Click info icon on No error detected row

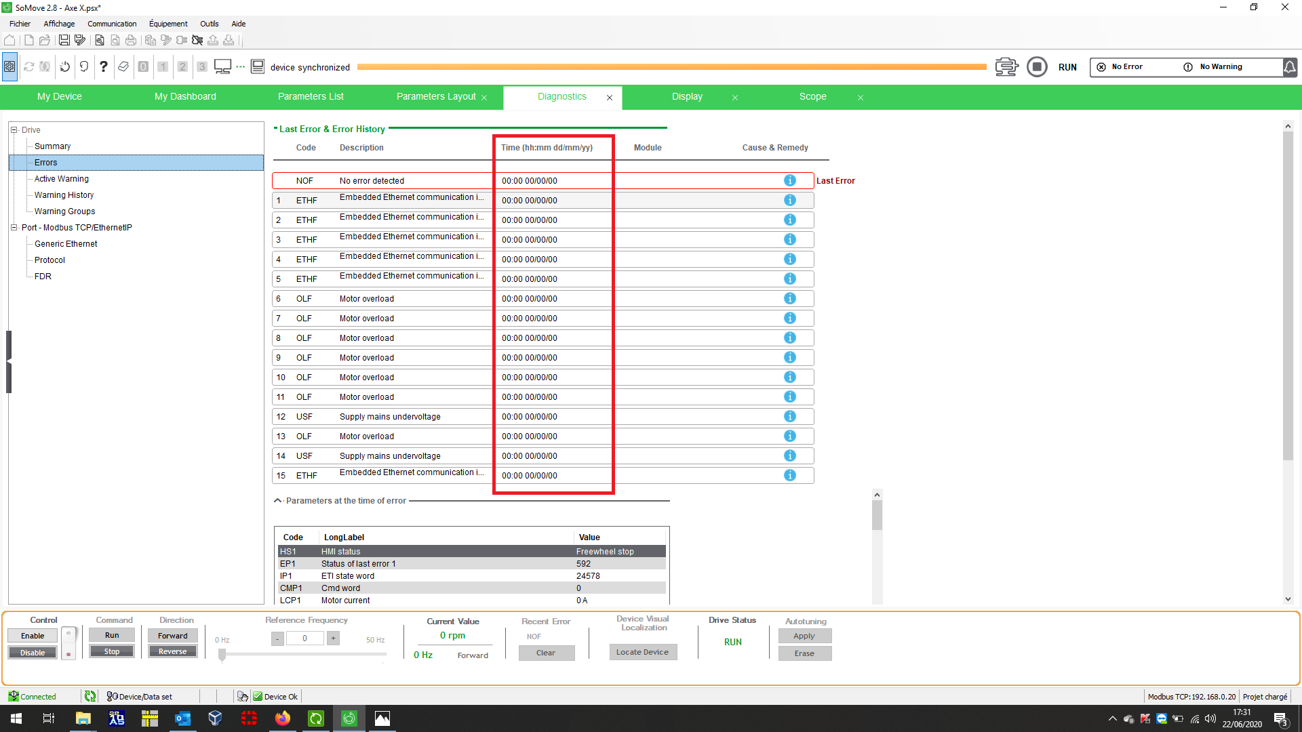(789, 181)
